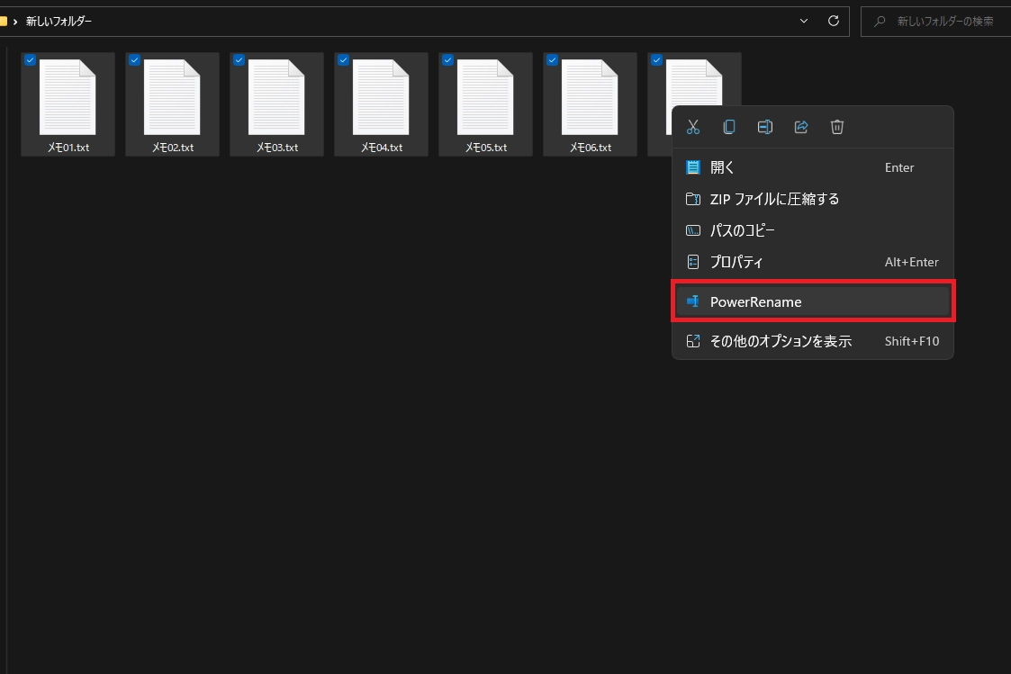Viewport: 1011px width, 674px height.
Task: Click the Delete trash can icon
Action: (x=837, y=127)
